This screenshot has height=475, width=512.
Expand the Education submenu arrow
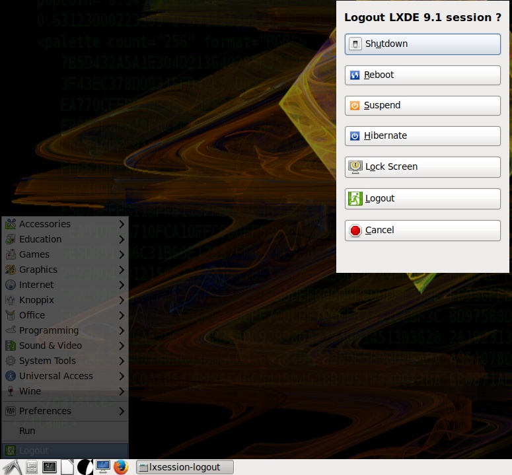[x=122, y=239]
